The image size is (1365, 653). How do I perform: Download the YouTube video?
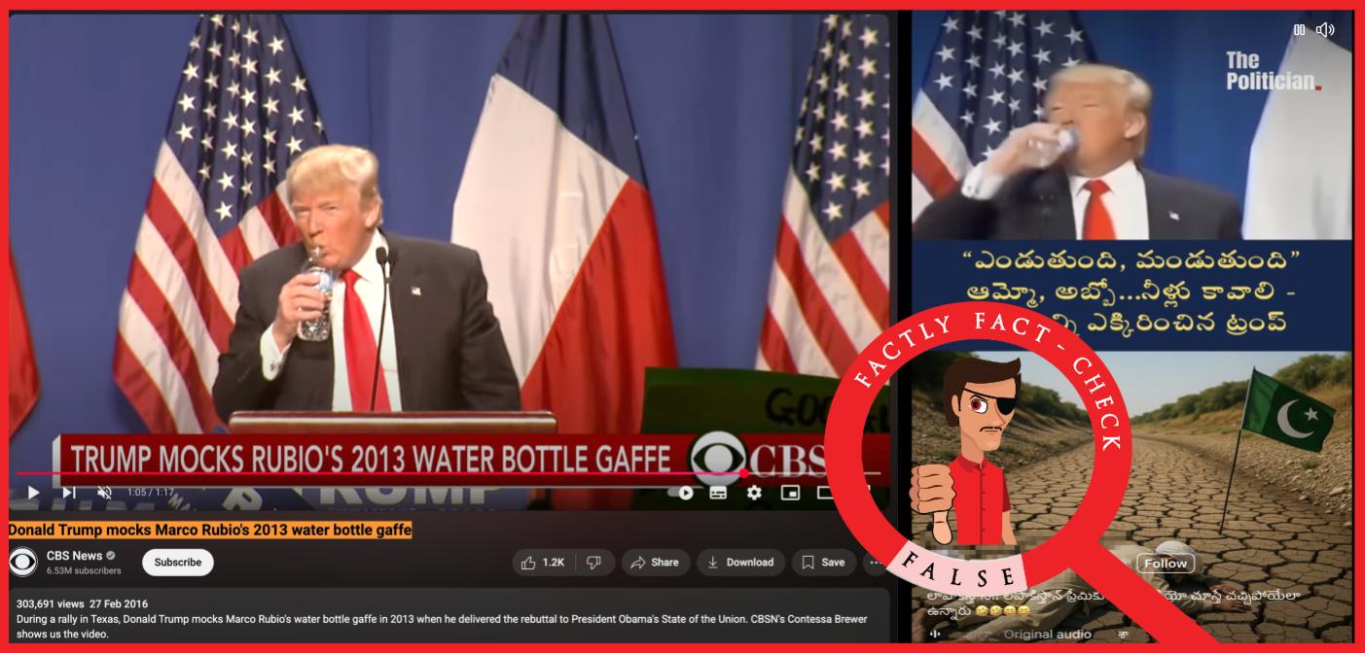point(740,563)
